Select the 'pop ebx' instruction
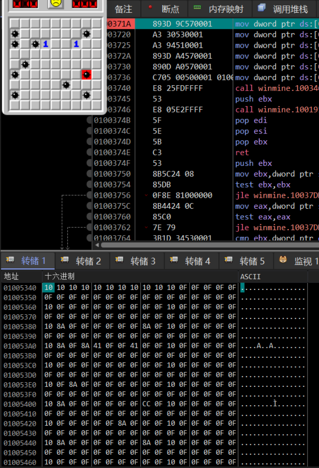This screenshot has height=468, width=319. pos(251,142)
